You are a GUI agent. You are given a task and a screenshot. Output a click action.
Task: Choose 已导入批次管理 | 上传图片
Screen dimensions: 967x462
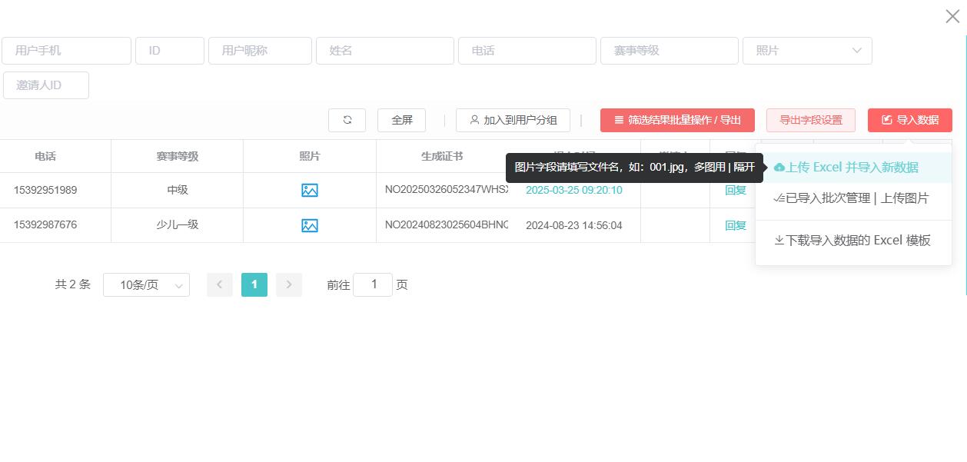click(853, 198)
